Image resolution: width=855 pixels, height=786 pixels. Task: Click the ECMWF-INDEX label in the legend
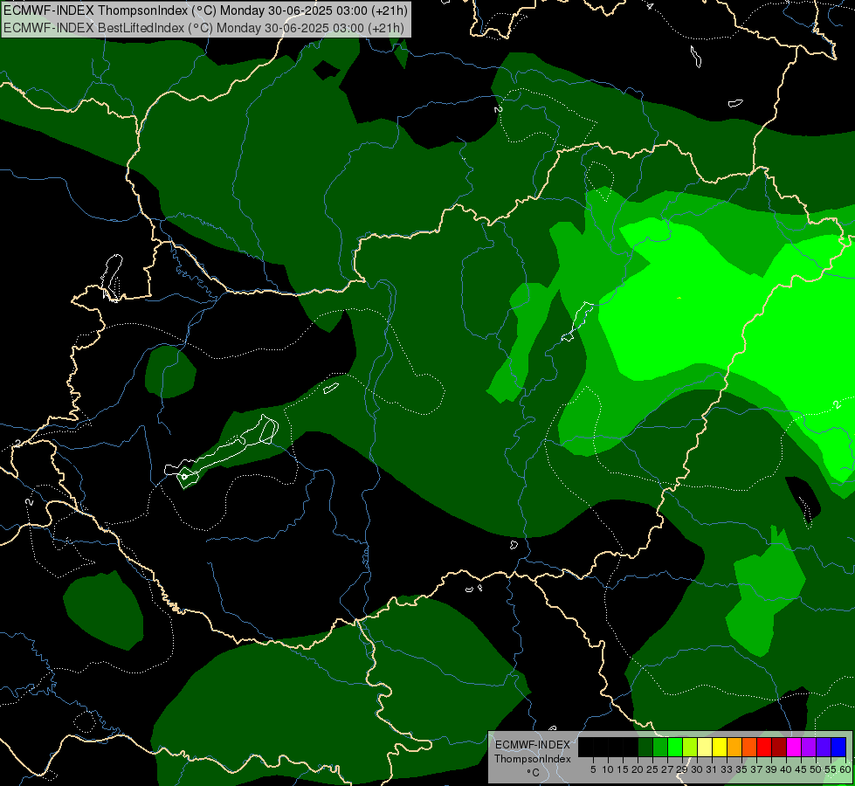click(x=533, y=745)
